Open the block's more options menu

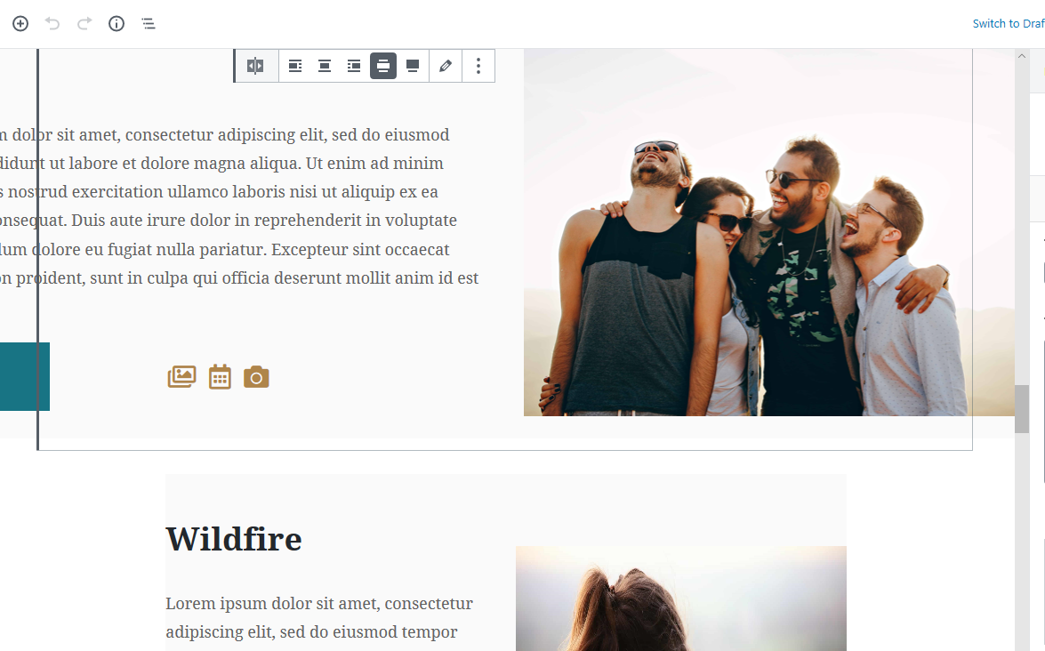click(478, 66)
